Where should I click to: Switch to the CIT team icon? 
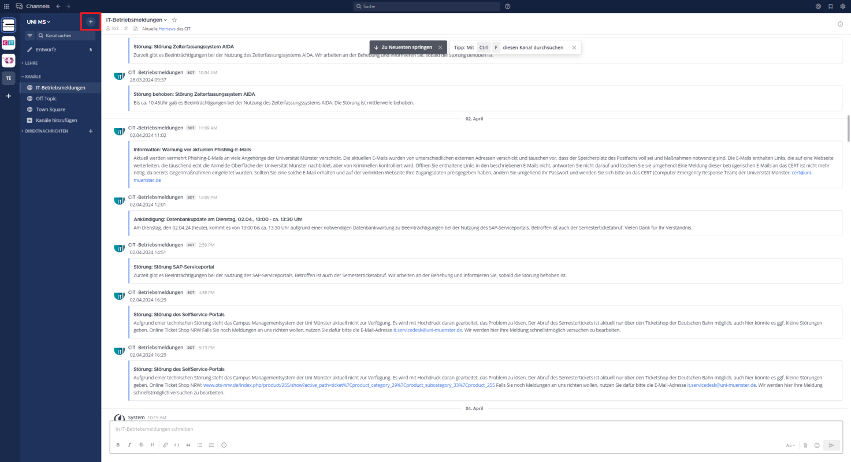[x=9, y=42]
